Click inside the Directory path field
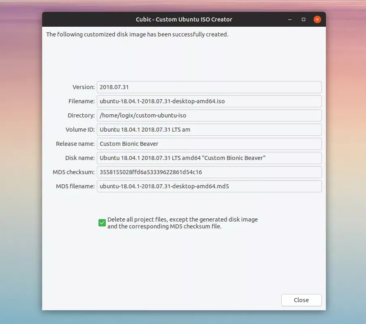Image resolution: width=366 pixels, height=324 pixels. point(209,115)
